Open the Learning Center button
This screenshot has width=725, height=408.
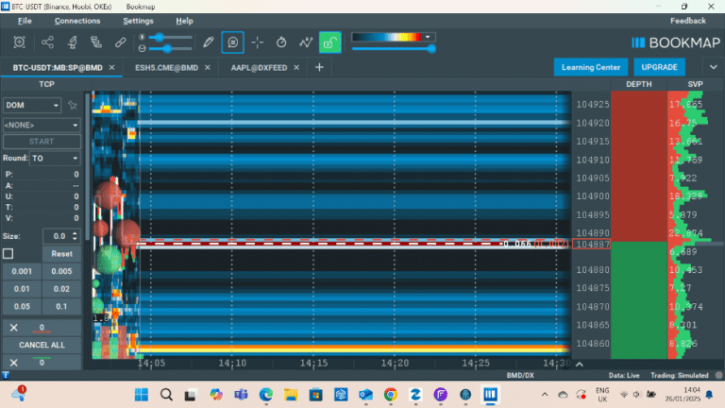tap(590, 67)
